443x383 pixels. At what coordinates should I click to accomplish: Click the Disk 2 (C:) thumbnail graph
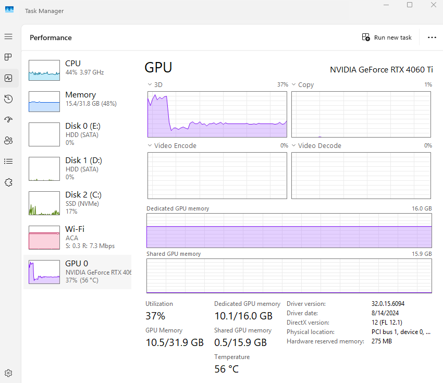coord(44,203)
